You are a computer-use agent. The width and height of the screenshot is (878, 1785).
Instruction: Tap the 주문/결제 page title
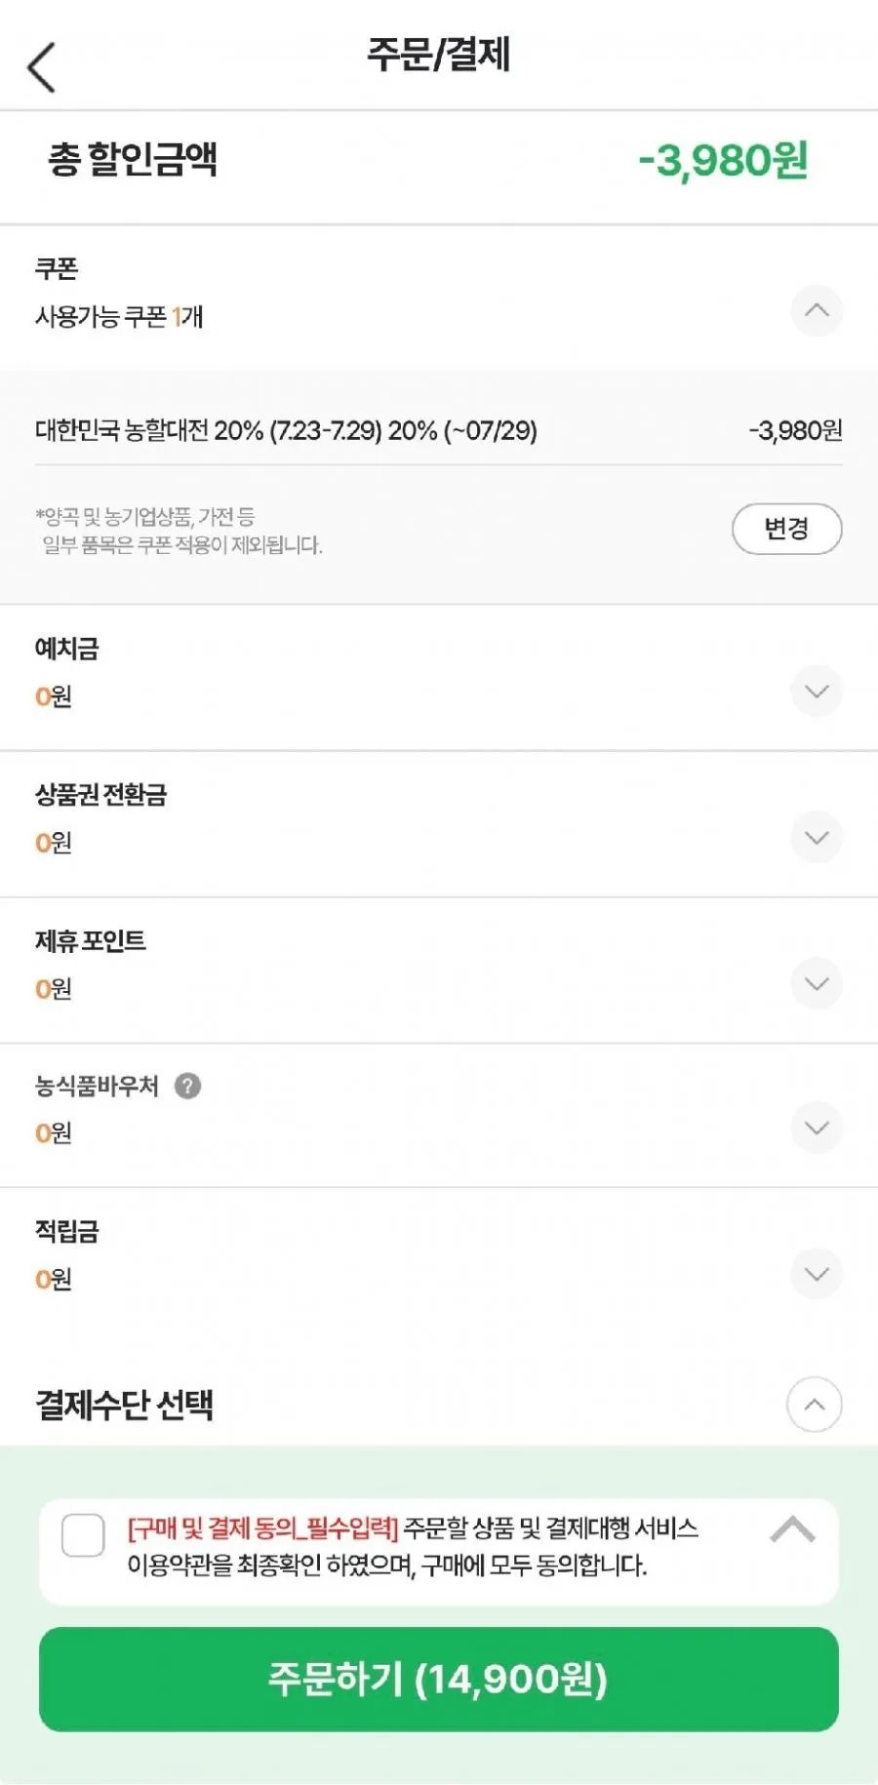pyautogui.click(x=439, y=55)
